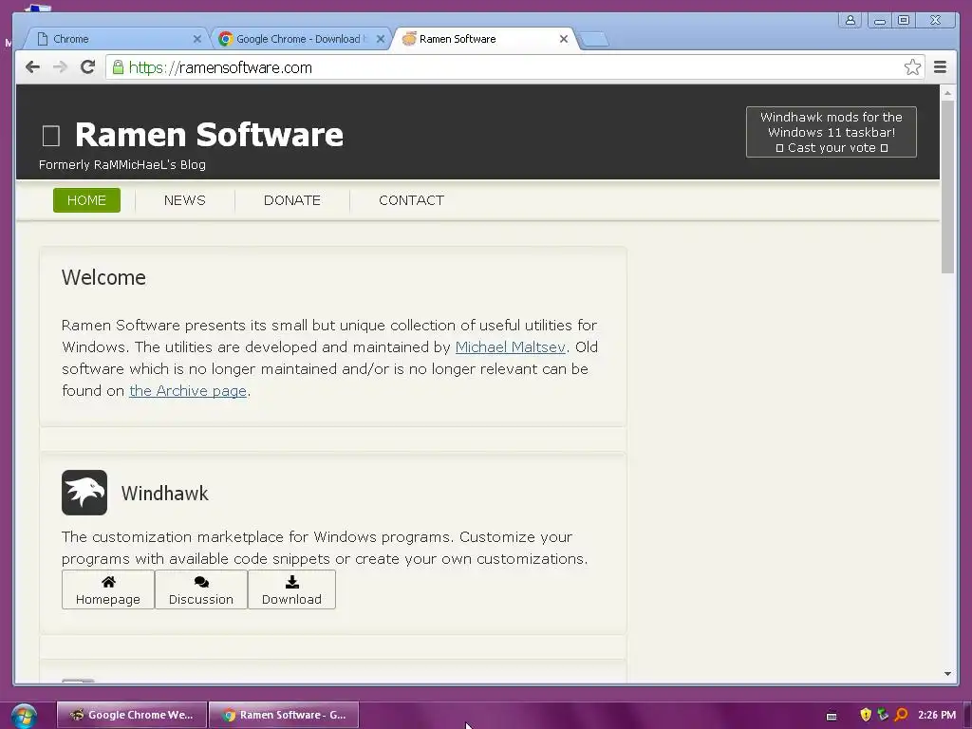
Task: Click the site logo box beside Ramen Software
Action: [51, 136]
